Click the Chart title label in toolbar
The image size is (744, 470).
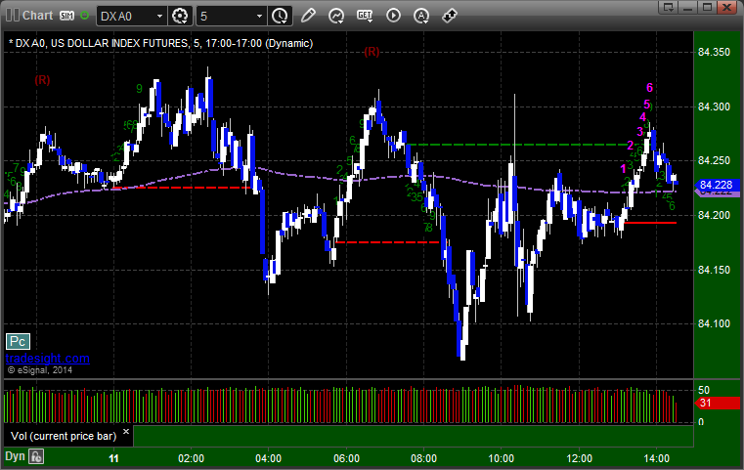pos(38,16)
